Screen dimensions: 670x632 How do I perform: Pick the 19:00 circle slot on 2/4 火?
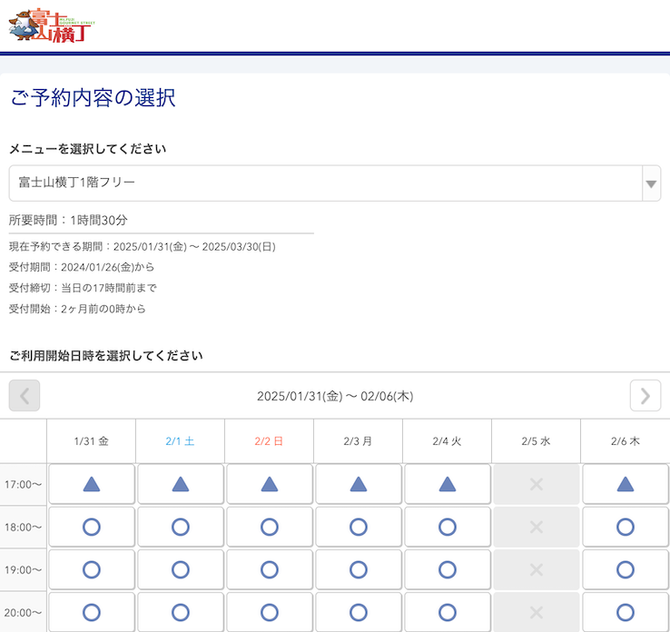click(x=447, y=569)
